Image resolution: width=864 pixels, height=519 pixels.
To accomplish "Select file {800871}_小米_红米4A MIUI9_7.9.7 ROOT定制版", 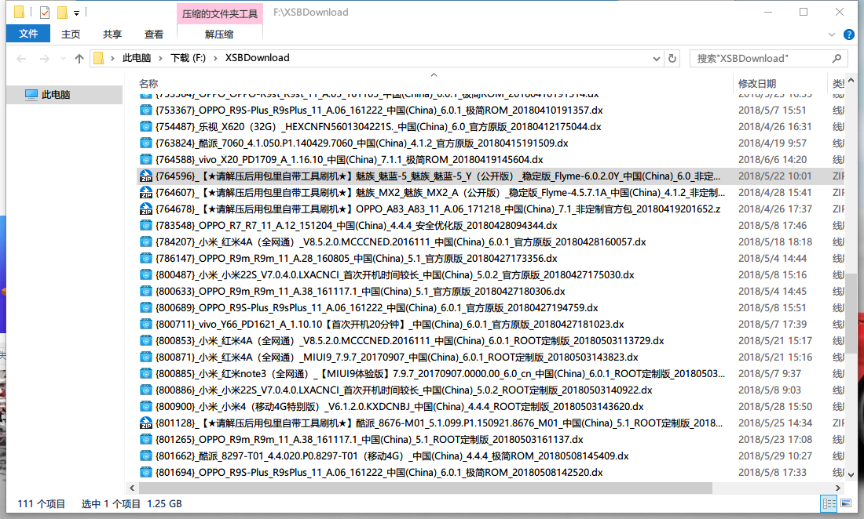I will tap(397, 357).
